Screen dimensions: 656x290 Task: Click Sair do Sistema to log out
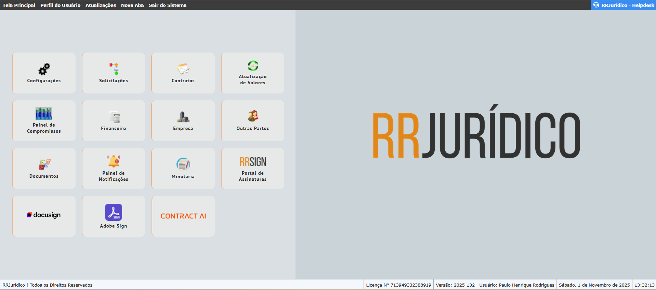pos(168,5)
